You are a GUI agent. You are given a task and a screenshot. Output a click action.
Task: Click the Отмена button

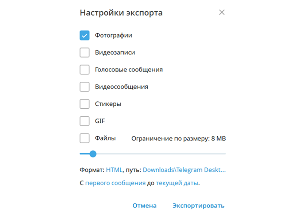pos(144,205)
